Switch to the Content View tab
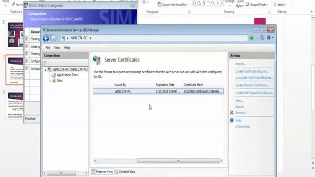This screenshot has width=315, height=177. [x=125, y=172]
